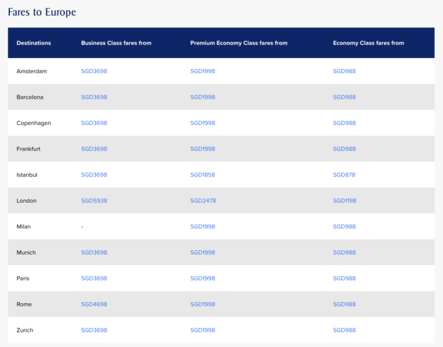Click Premium Economy Class fares column header
The image size is (443, 347).
click(x=238, y=43)
